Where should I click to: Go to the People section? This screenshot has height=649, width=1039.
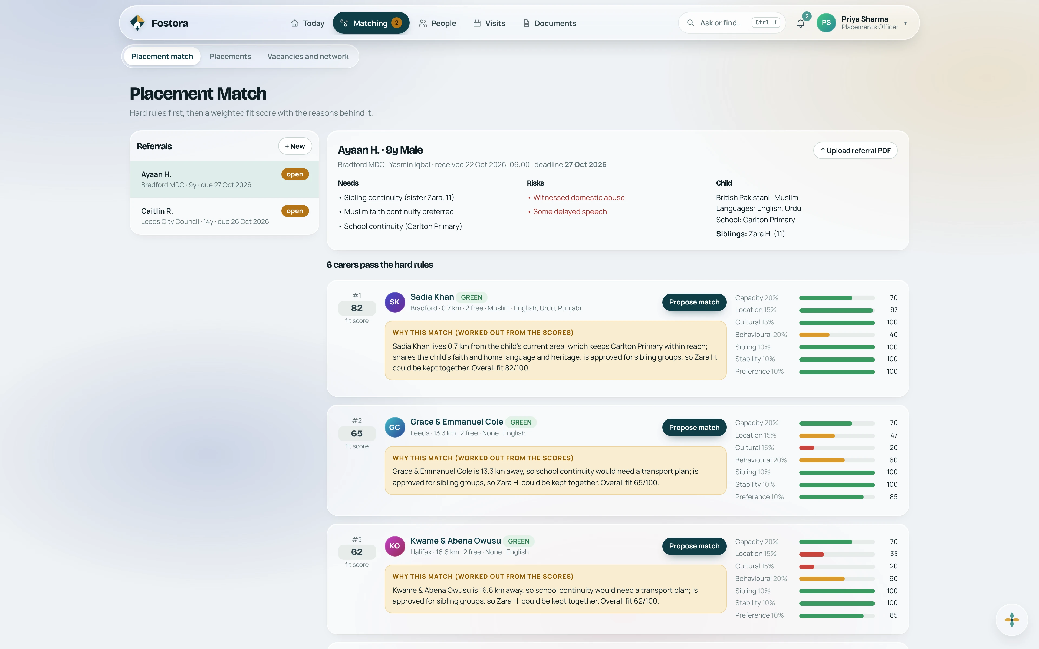click(437, 23)
